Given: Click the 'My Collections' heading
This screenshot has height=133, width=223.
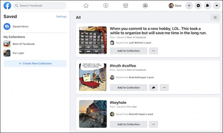Looking at the screenshot, I should [14, 37].
